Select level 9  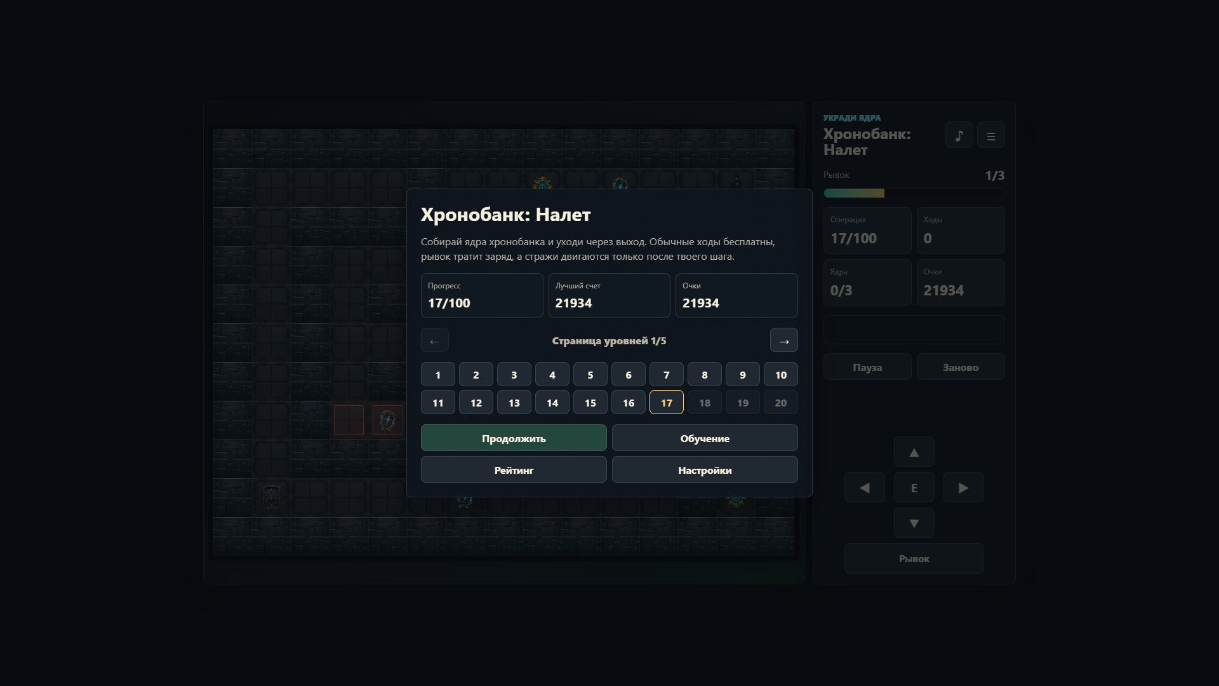[x=742, y=375]
